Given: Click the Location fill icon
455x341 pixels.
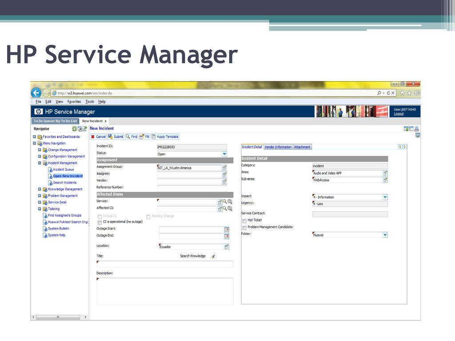Looking at the screenshot, I should 226,247.
